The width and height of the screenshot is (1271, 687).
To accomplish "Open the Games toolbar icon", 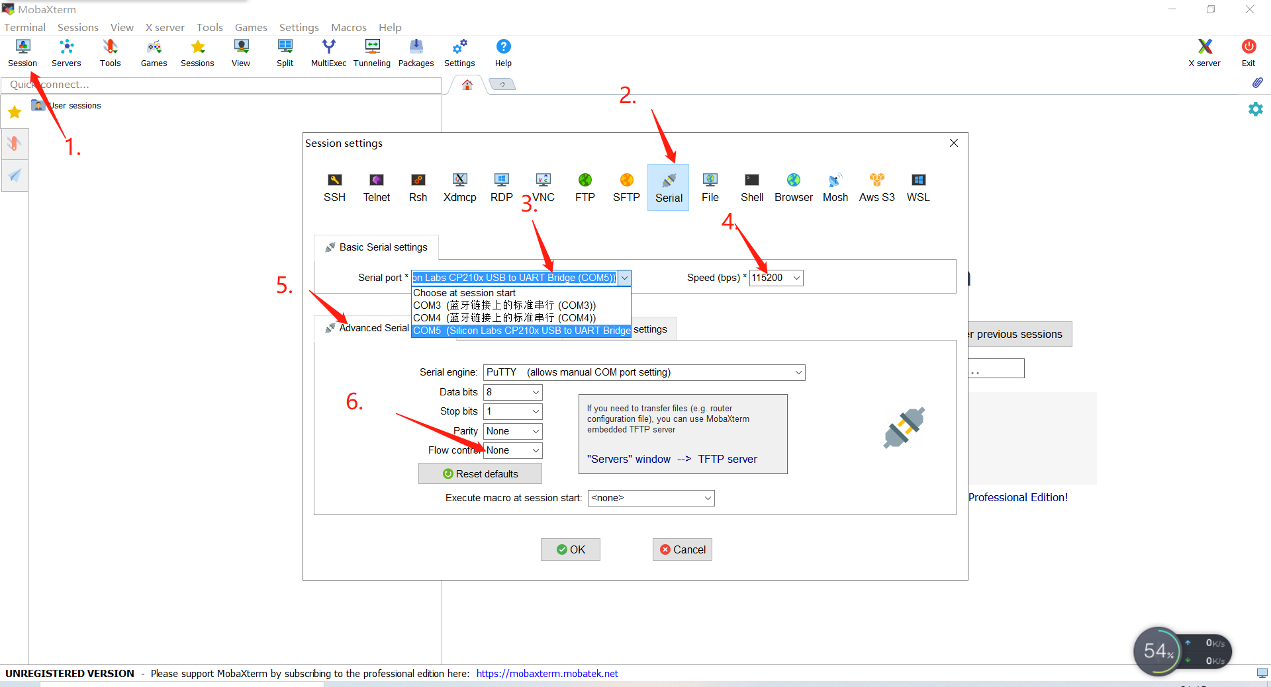I will (x=154, y=53).
